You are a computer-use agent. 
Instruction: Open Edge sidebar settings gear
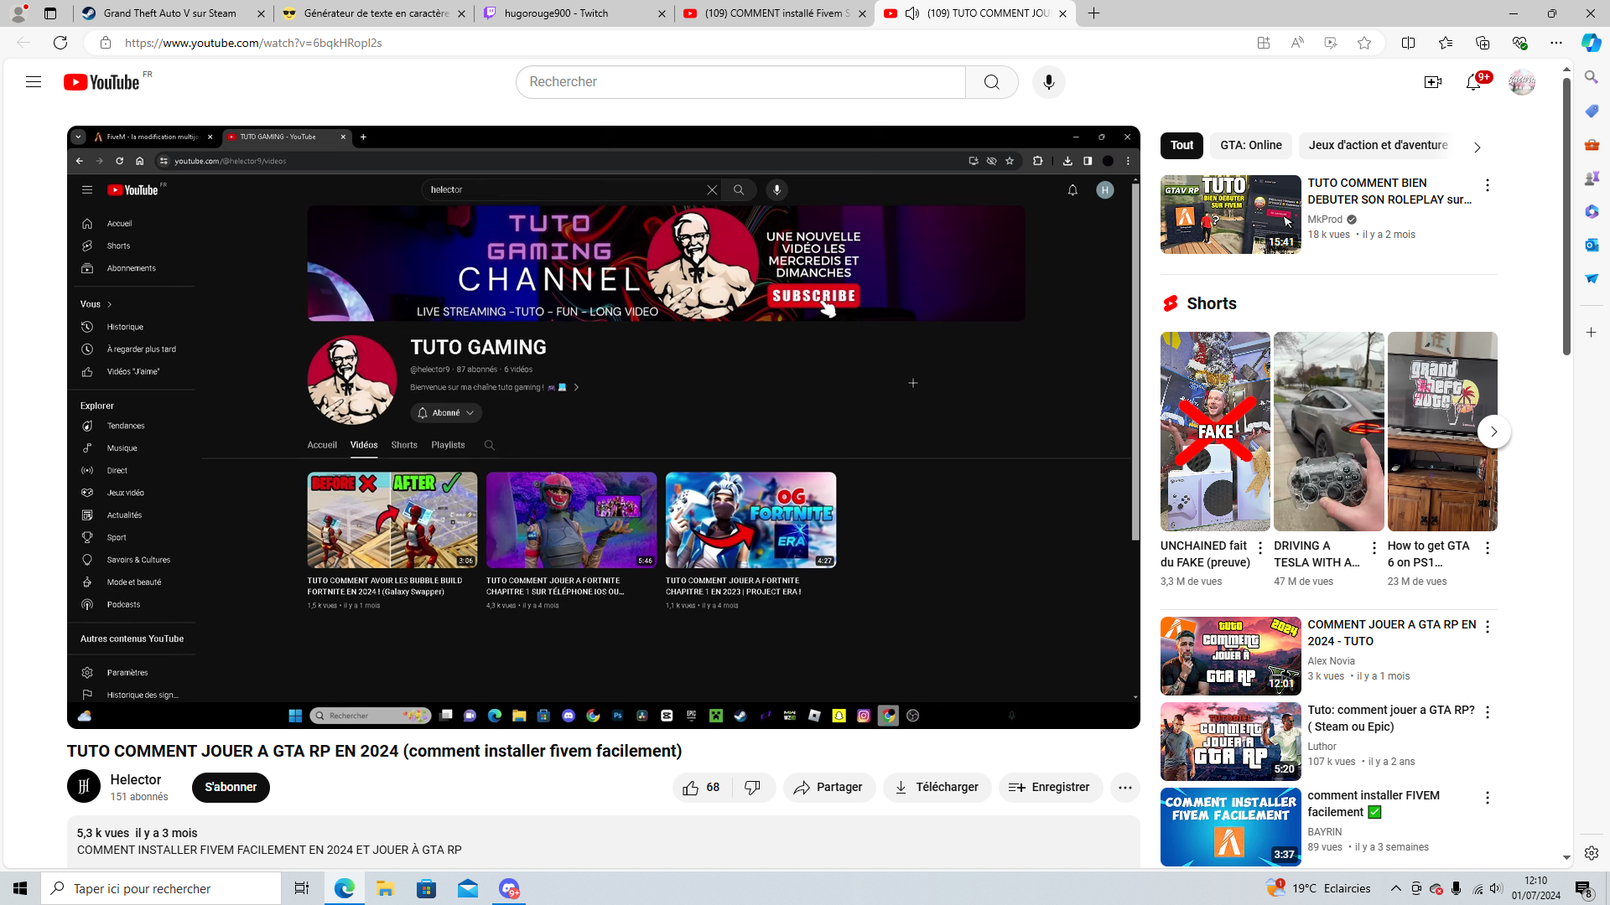click(1592, 853)
